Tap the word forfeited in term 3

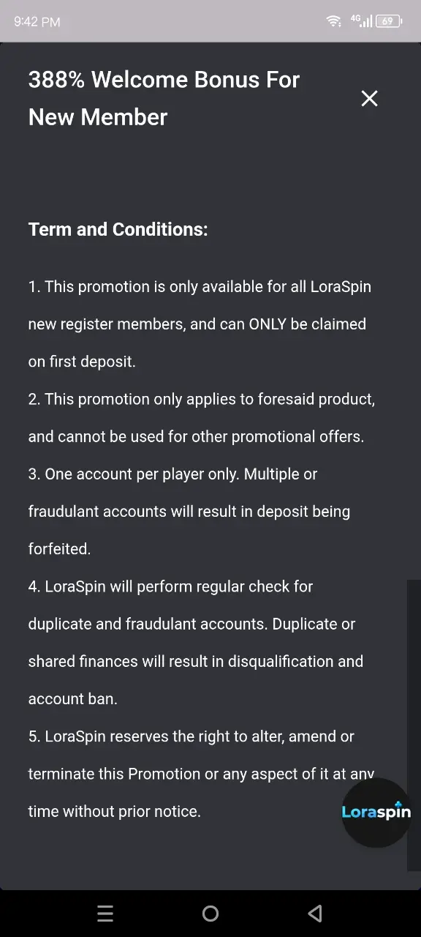[x=59, y=548]
